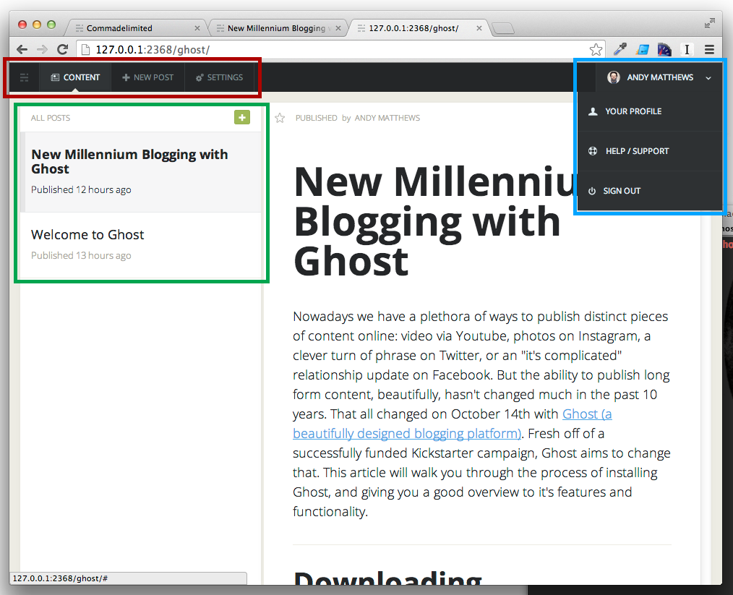Image resolution: width=733 pixels, height=595 pixels.
Task: Click the Help / Support lifebuoy icon
Action: click(x=593, y=151)
